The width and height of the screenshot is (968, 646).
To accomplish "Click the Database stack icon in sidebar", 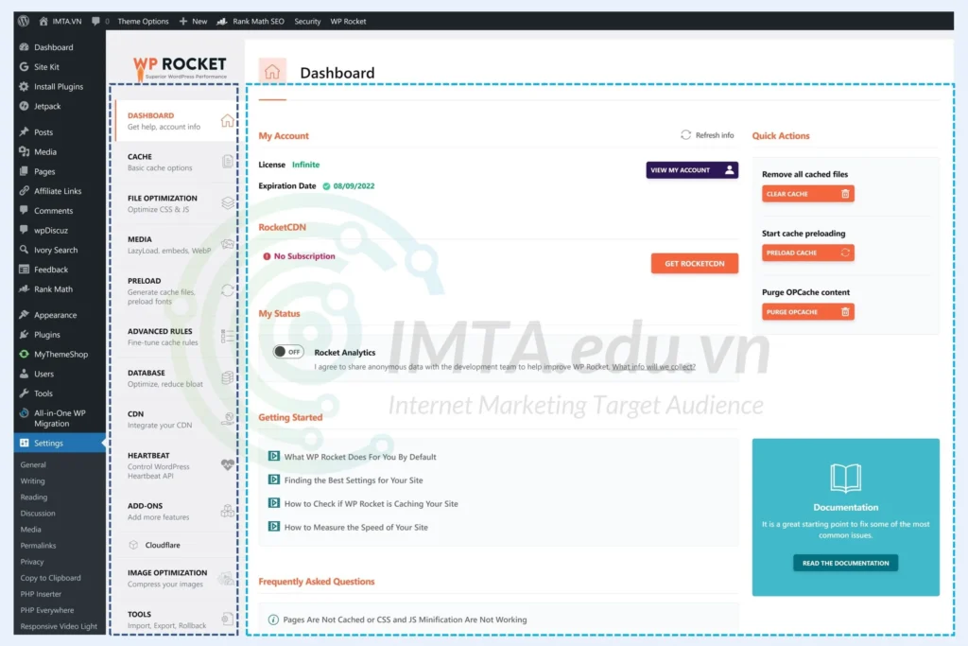I will 227,378.
